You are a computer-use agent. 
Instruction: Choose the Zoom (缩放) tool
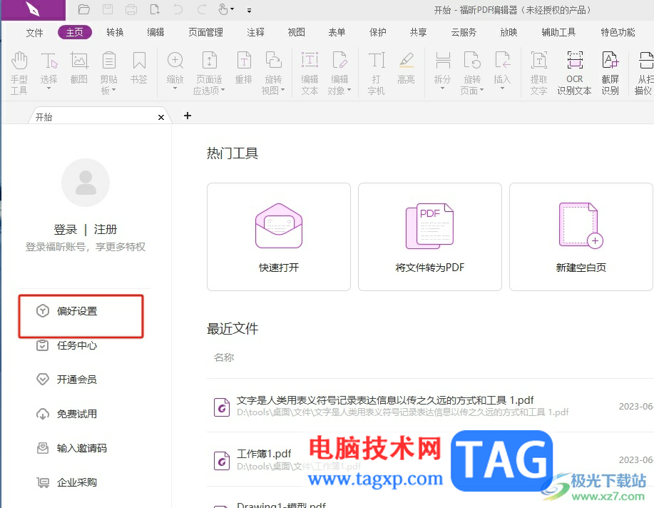coord(175,61)
